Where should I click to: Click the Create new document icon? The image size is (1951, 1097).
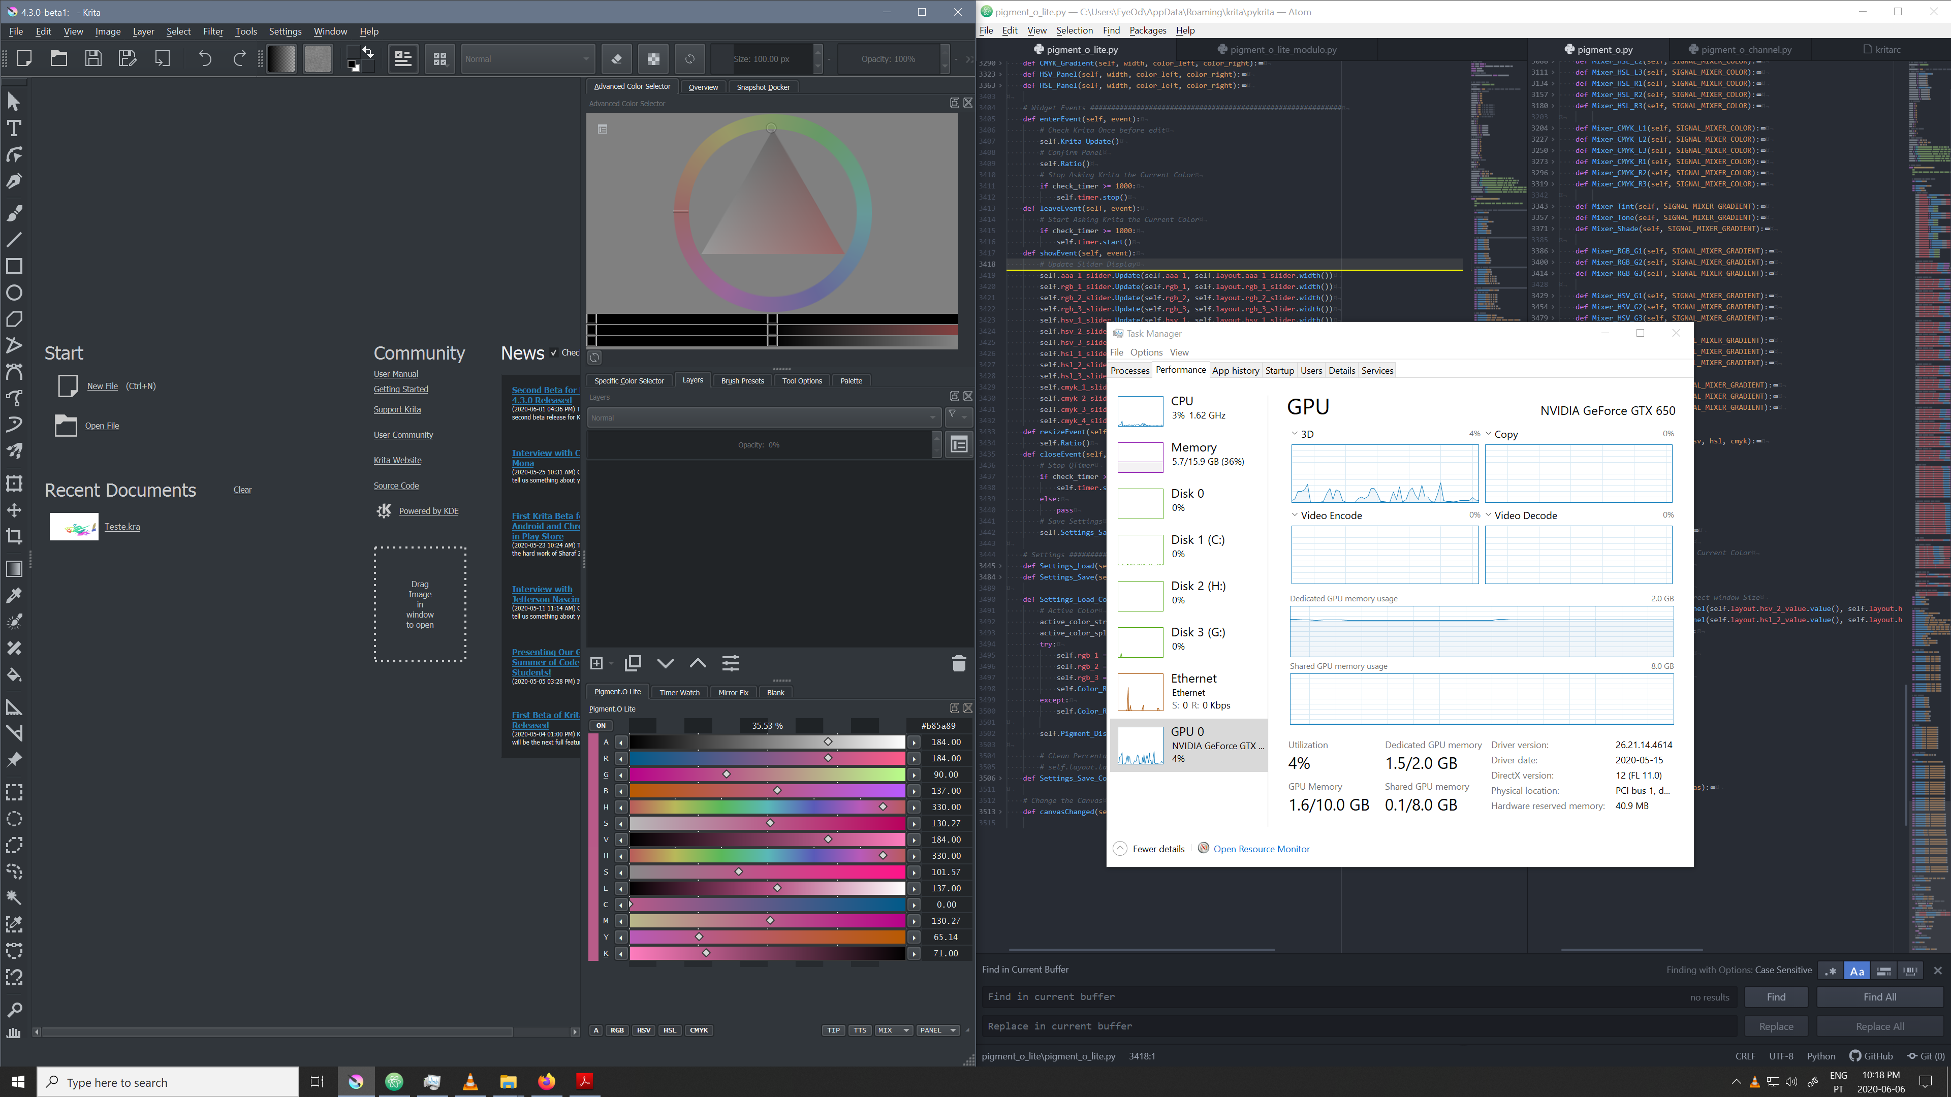click(24, 58)
